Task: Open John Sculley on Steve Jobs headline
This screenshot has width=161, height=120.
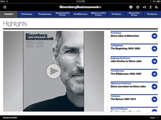Action: coord(126,61)
